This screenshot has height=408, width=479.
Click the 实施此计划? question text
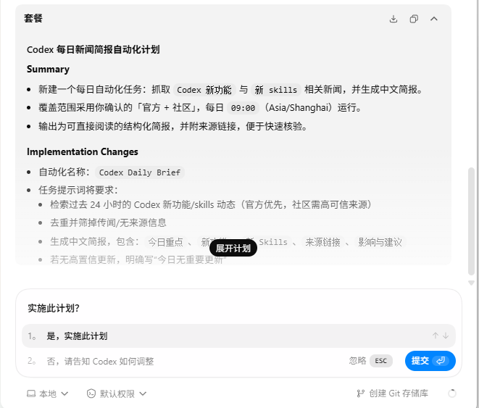point(54,308)
